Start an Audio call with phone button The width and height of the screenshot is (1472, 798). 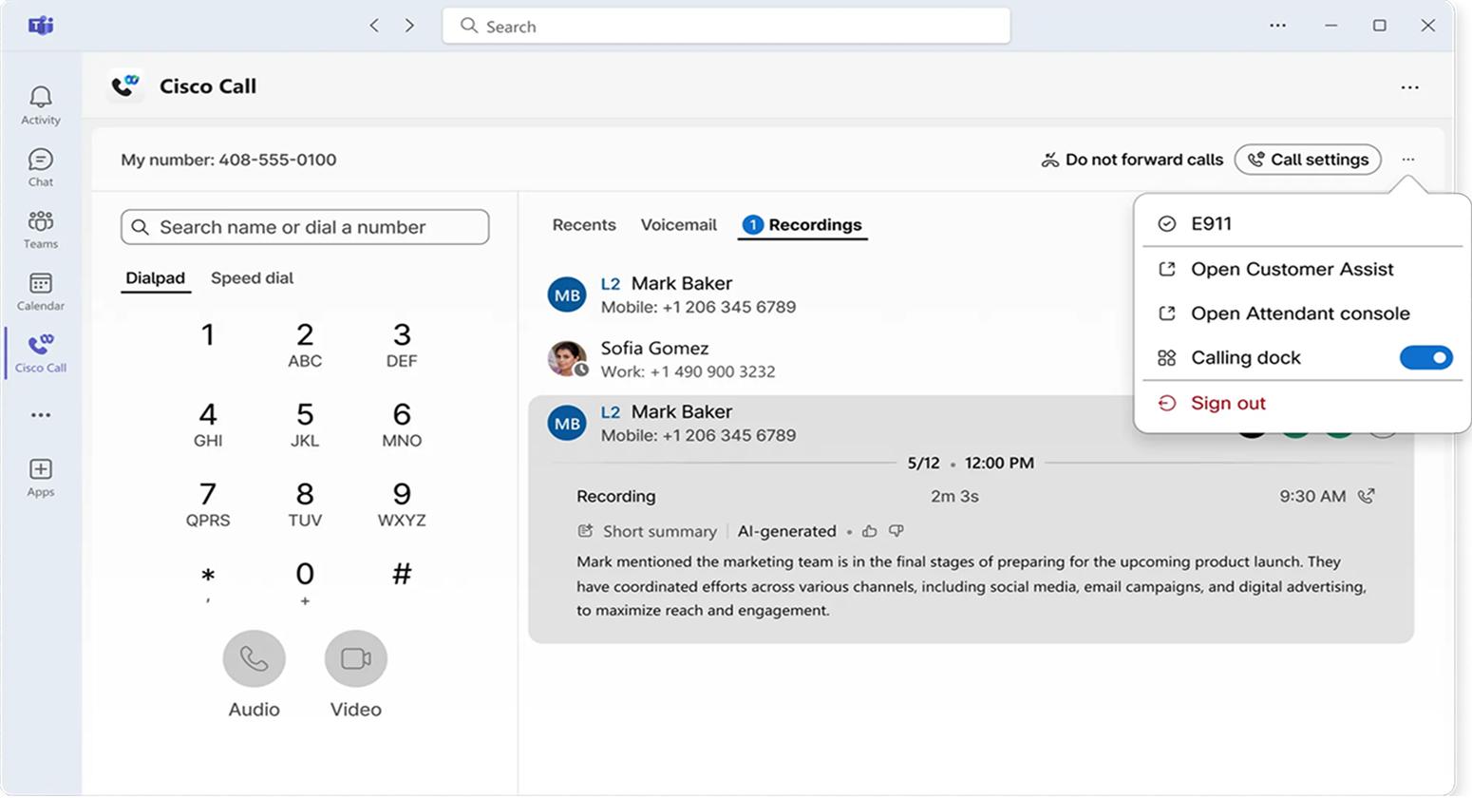pyautogui.click(x=254, y=658)
